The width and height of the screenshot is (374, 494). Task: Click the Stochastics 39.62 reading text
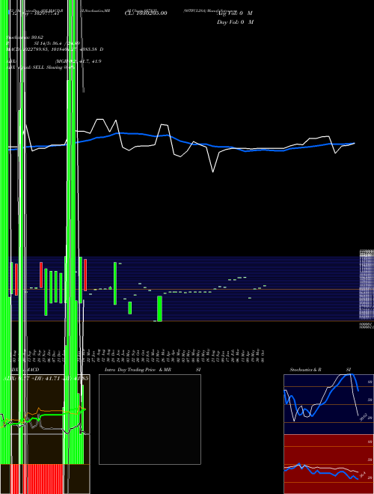[25, 37]
